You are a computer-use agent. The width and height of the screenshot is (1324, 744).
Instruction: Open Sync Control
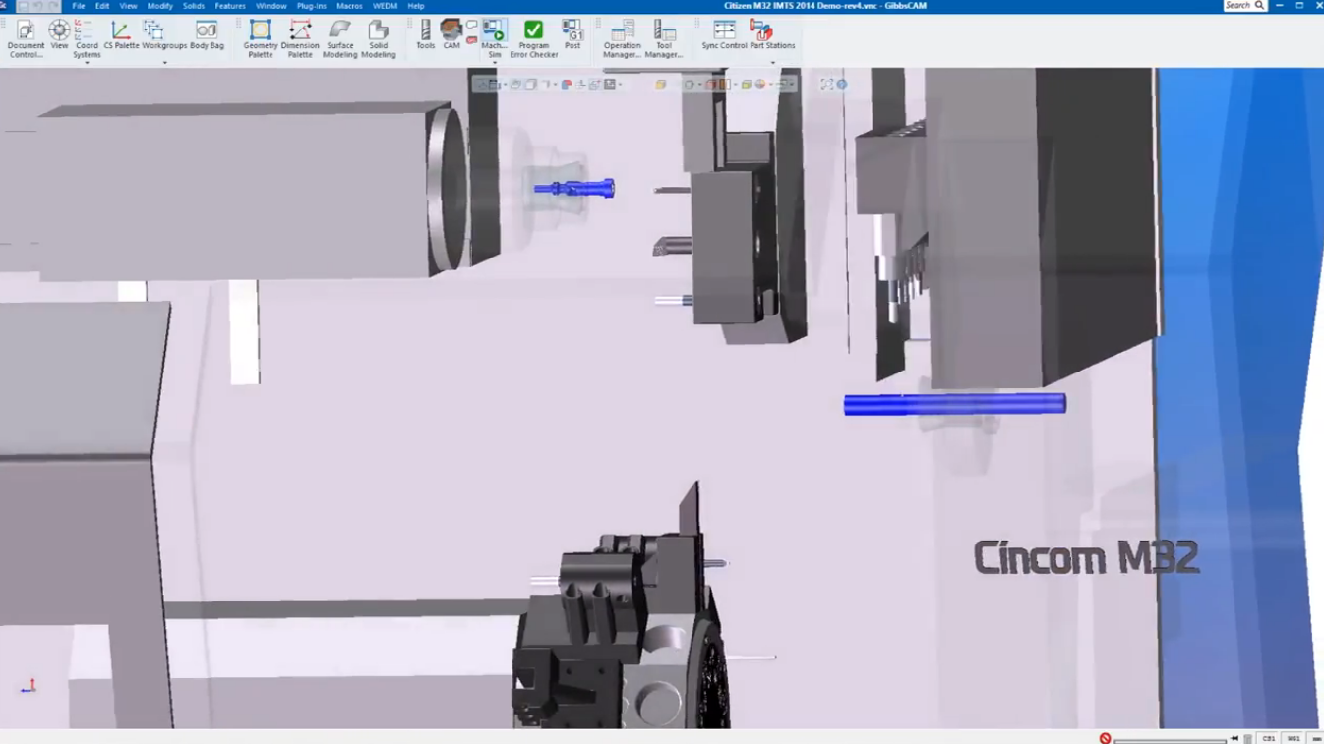pyautogui.click(x=724, y=34)
